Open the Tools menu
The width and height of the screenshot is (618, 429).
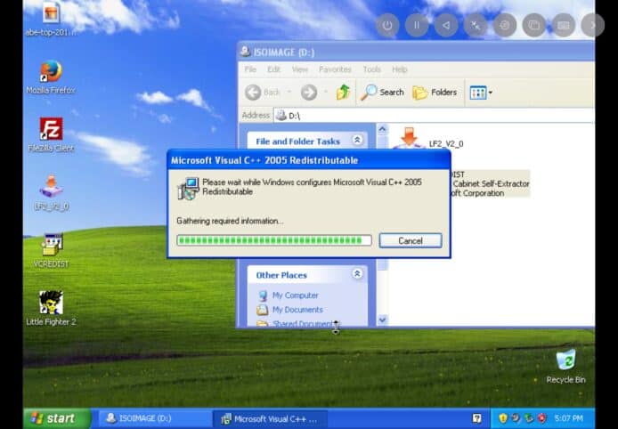coord(371,69)
